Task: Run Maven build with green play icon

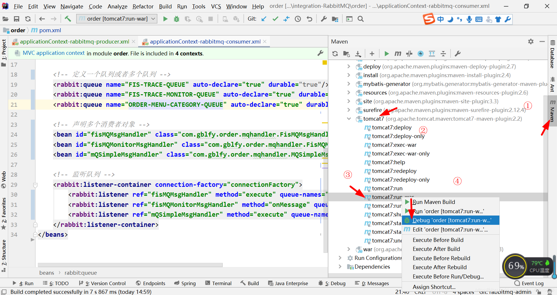Action: point(387,54)
